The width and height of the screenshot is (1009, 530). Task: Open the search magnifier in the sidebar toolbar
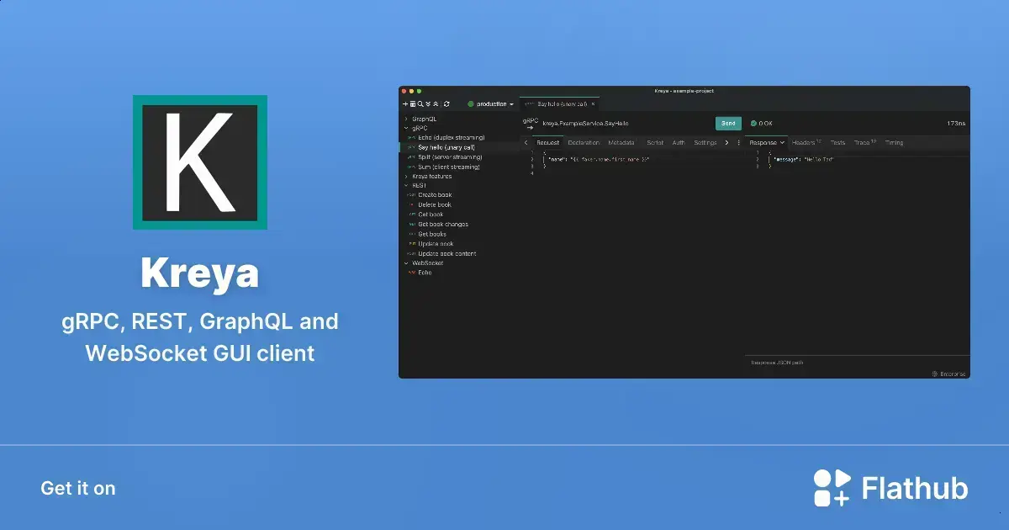point(420,104)
